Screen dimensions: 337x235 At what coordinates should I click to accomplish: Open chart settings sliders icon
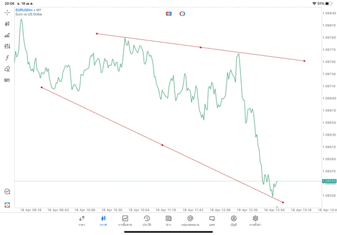[x=7, y=46]
